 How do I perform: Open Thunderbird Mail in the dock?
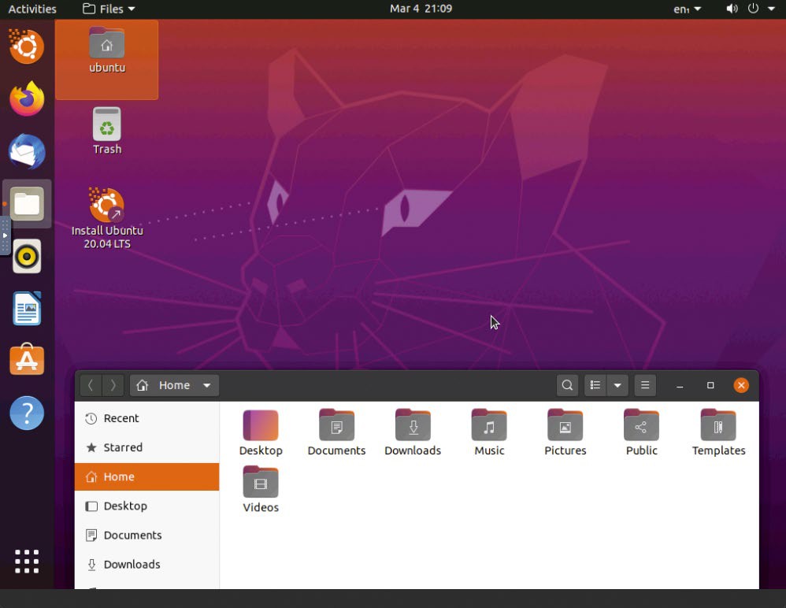click(x=27, y=151)
